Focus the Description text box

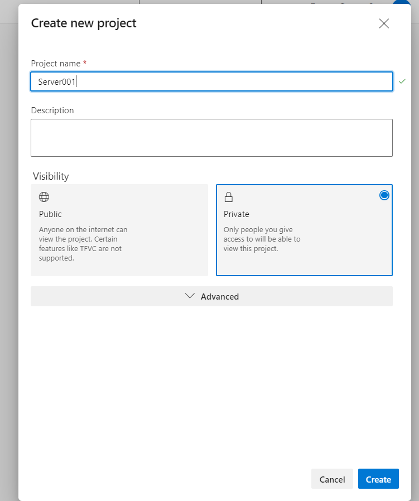tap(212, 137)
